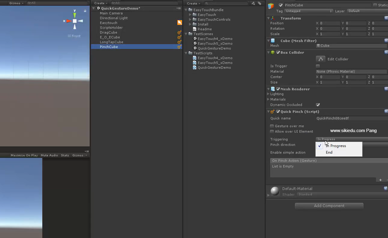Viewport: 388px width, 238px height.
Task: Click the Add Component button
Action: 329,206
